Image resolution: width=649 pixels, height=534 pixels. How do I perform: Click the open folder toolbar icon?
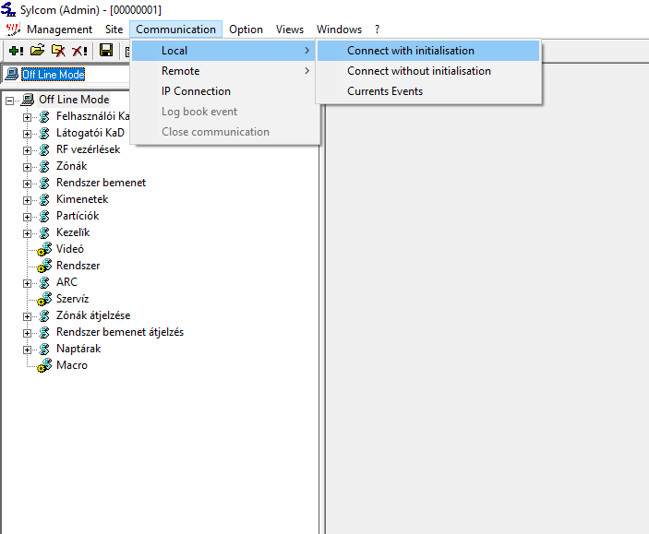point(37,51)
